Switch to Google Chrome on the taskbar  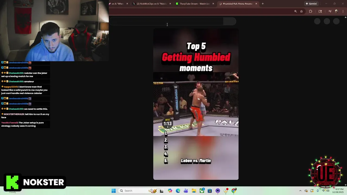[x=234, y=191]
